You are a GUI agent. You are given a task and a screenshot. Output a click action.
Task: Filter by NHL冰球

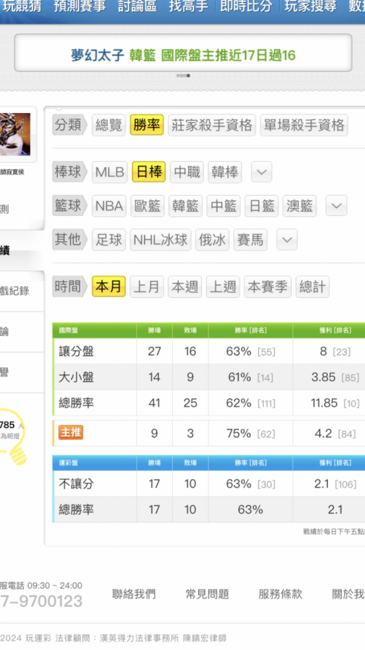pos(160,240)
